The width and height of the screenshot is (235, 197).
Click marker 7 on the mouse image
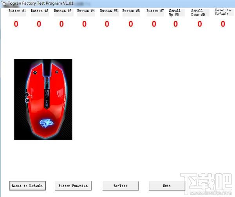coord(47,102)
